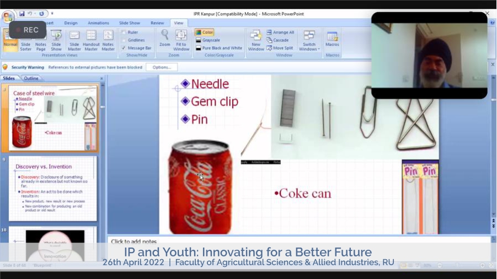Screen dimensions: 497x279
Task: Open the Review ribbon tab
Action: click(x=157, y=23)
